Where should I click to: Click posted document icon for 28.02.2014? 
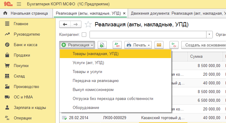click(64, 118)
